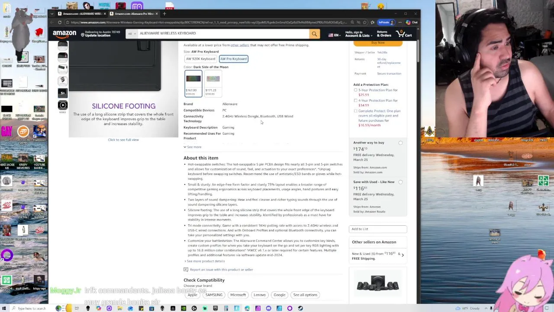Open Task View on the taskbar
The height and width of the screenshot is (312, 554).
coord(77,309)
